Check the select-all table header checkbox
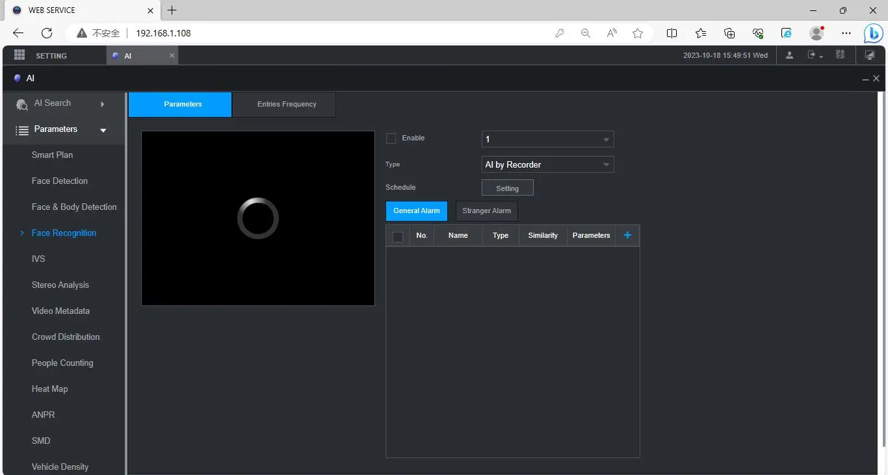The image size is (888, 475). tap(398, 237)
